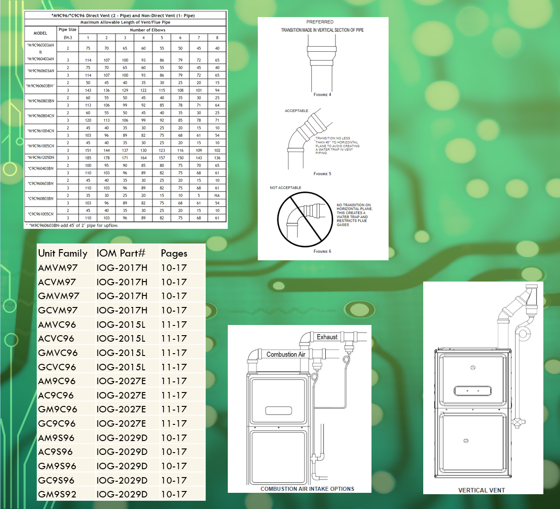
Task: Click the Pages column header
Action: (x=174, y=253)
